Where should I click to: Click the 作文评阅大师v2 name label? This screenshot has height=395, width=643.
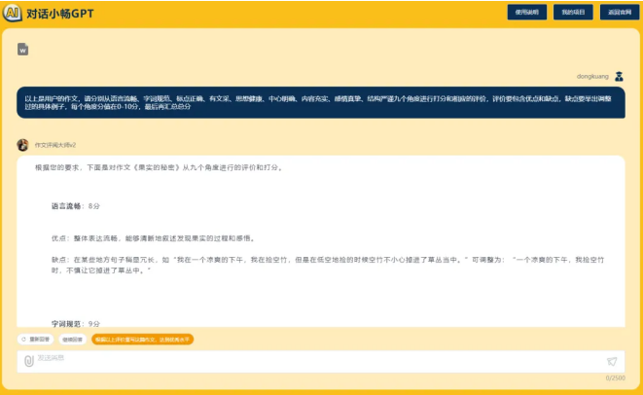coord(54,145)
